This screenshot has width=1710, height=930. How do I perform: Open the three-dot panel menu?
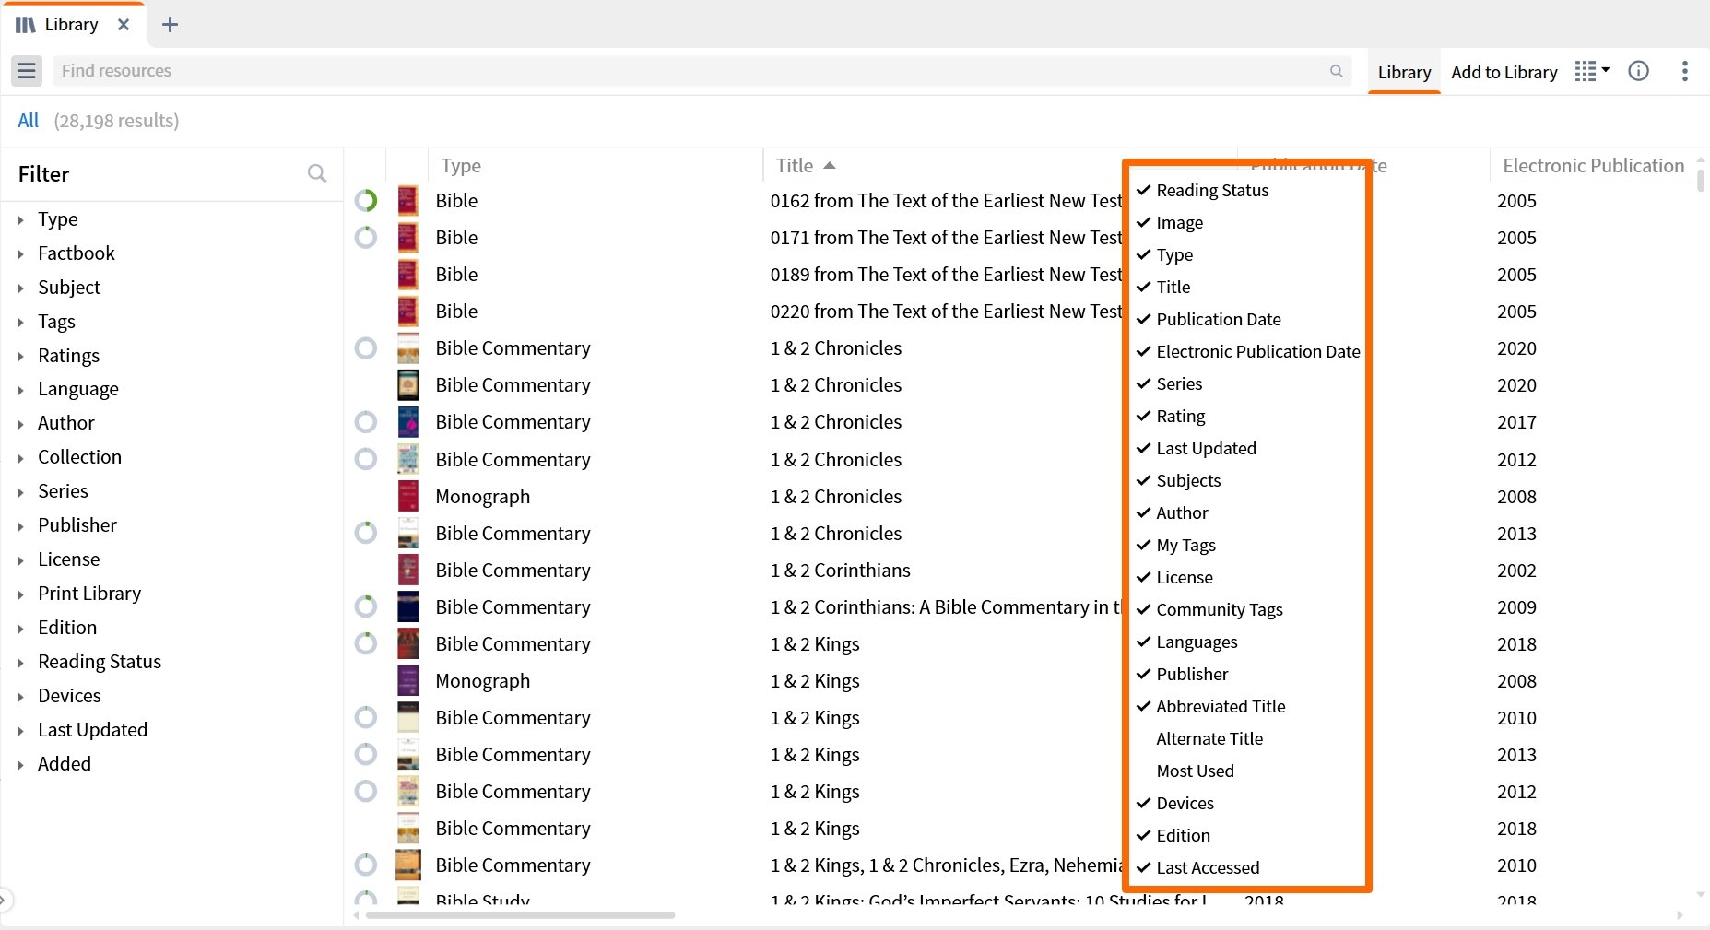[1684, 71]
